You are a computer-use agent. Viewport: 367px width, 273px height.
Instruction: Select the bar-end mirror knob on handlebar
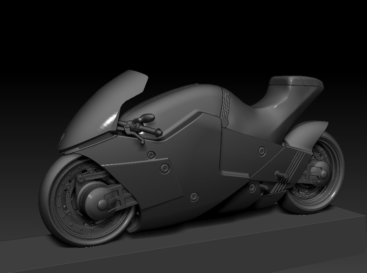click(147, 118)
